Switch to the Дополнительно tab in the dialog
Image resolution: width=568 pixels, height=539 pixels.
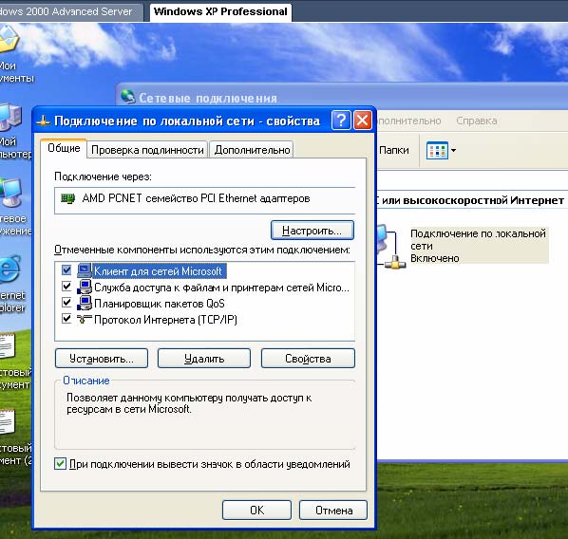click(252, 150)
